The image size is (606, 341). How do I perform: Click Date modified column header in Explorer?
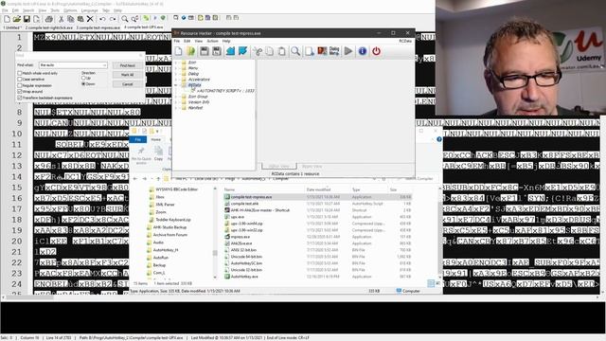(318, 189)
